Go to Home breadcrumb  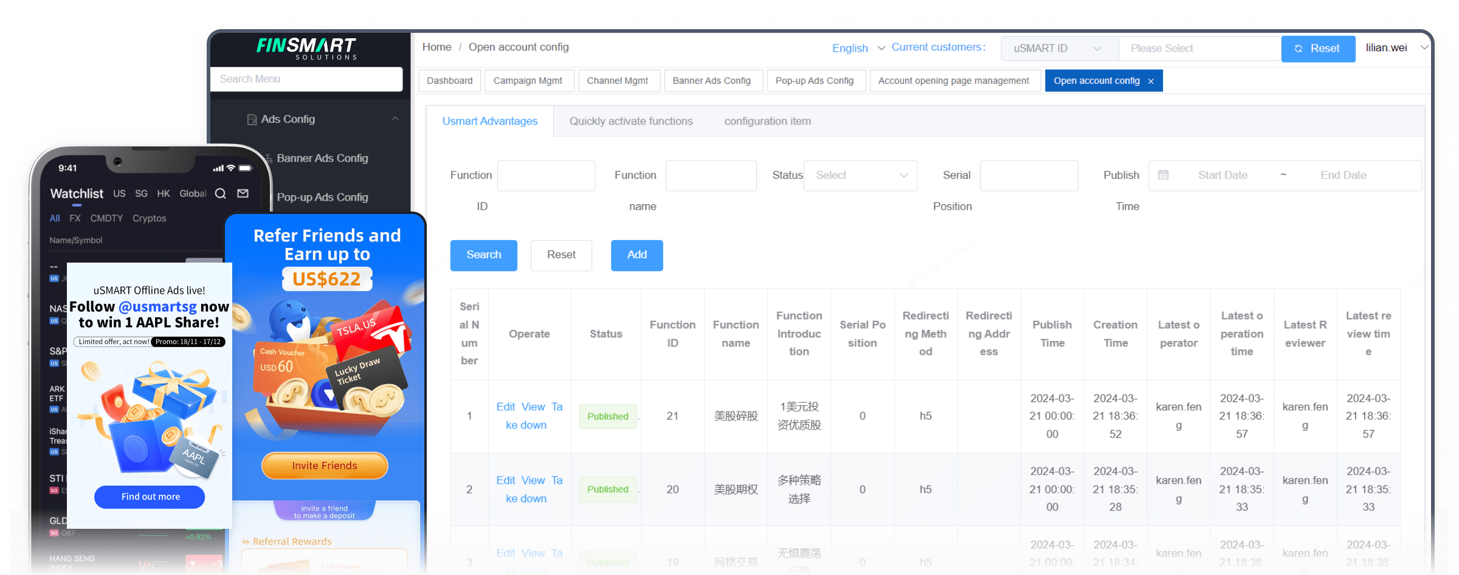[436, 47]
